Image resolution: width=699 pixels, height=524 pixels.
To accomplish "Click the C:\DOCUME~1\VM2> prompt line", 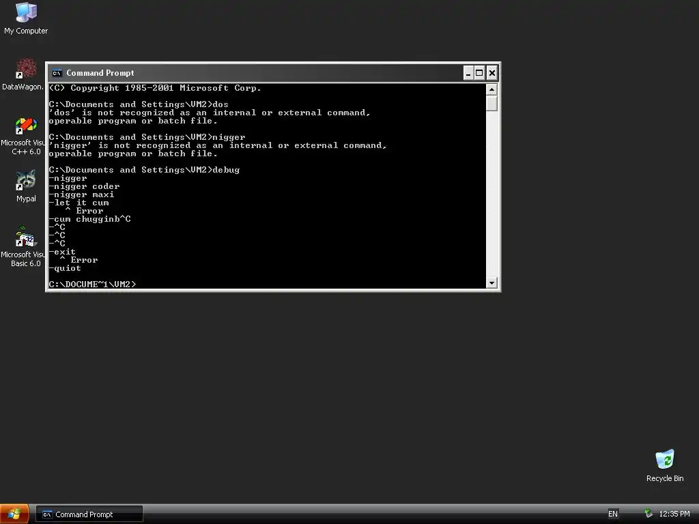I will (x=92, y=285).
